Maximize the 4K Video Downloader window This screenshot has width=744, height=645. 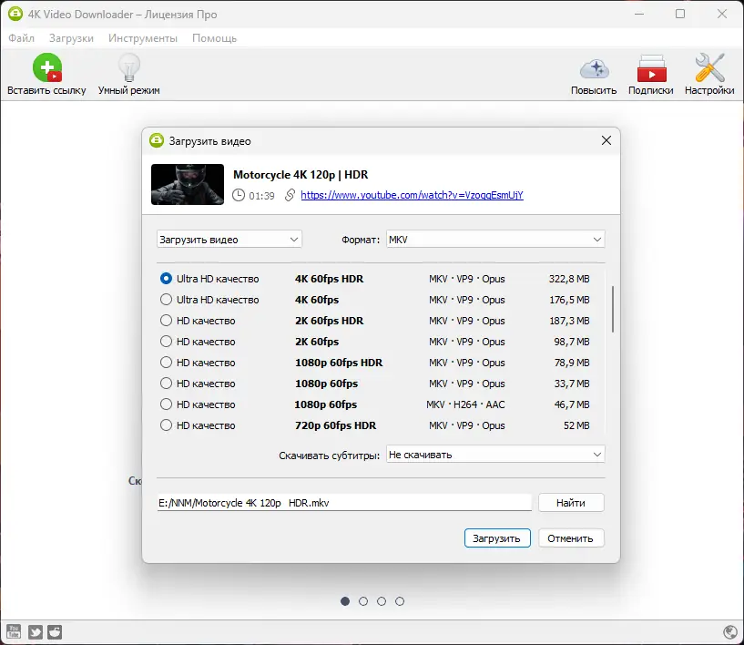coord(680,14)
